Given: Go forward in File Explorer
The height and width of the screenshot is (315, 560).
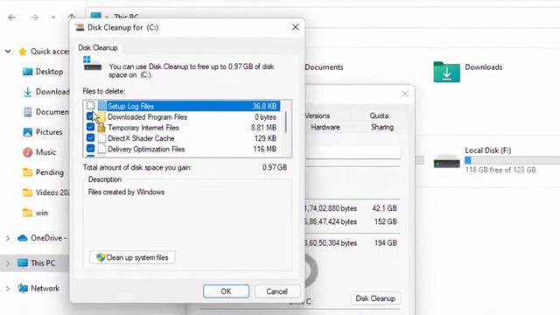Looking at the screenshot, I should click(34, 17).
